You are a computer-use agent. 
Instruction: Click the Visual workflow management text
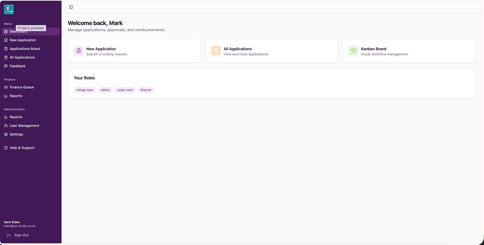coord(384,54)
